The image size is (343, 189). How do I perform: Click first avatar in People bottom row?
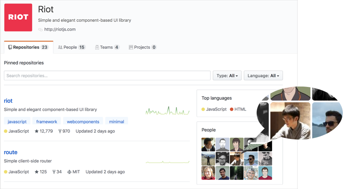click(x=208, y=173)
